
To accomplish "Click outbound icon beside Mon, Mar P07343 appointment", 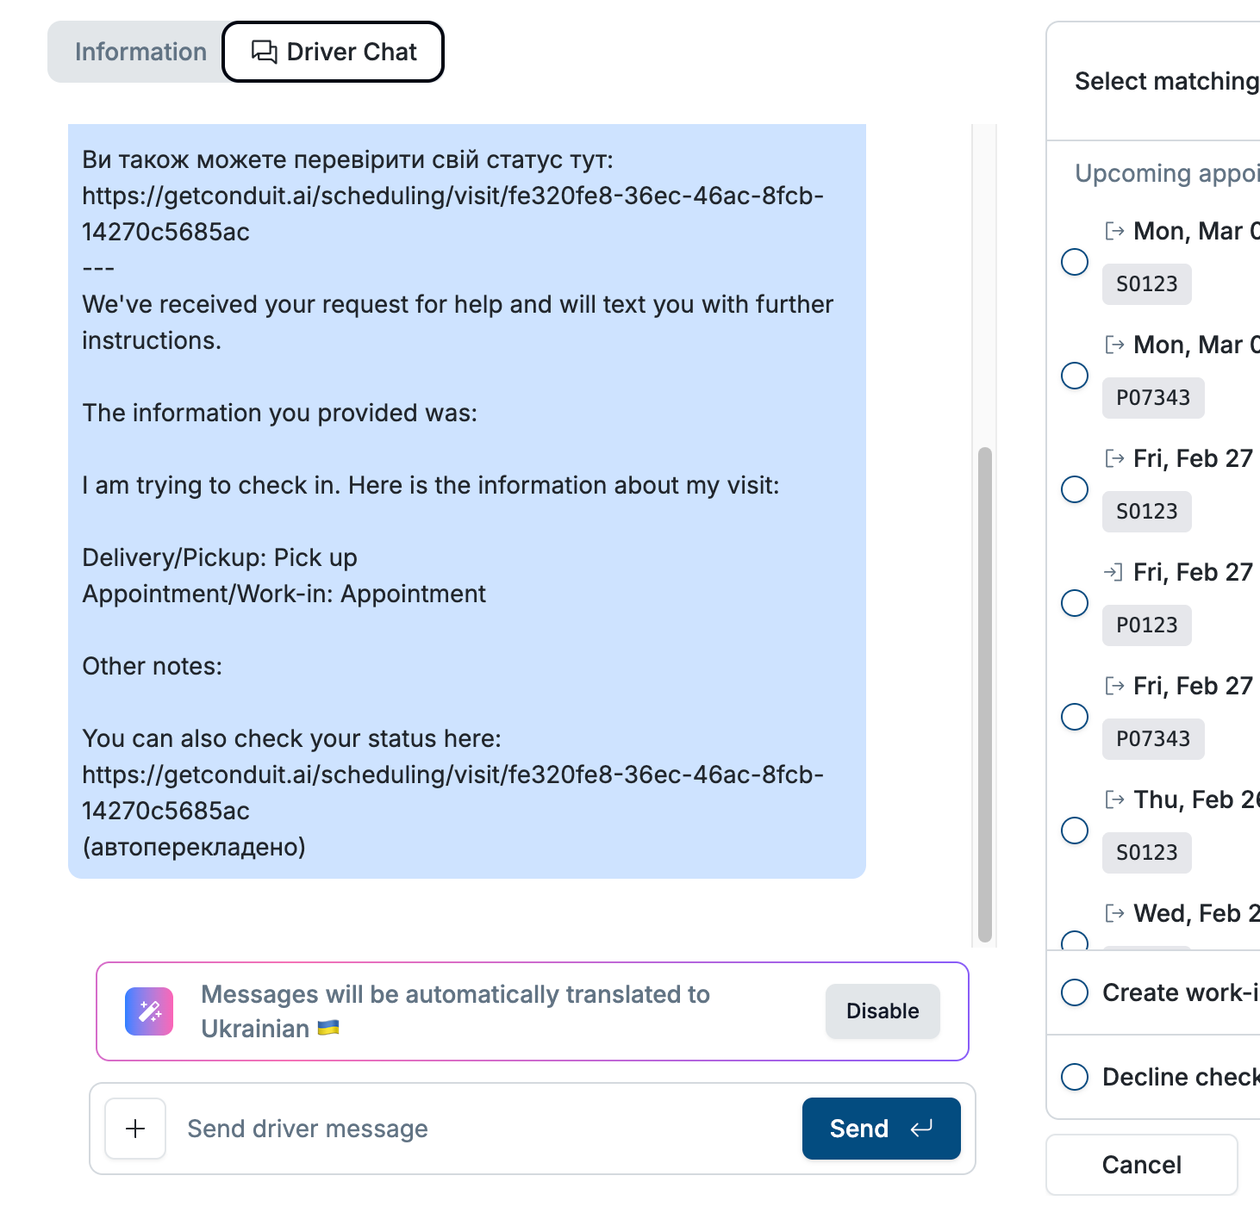I will [1114, 345].
